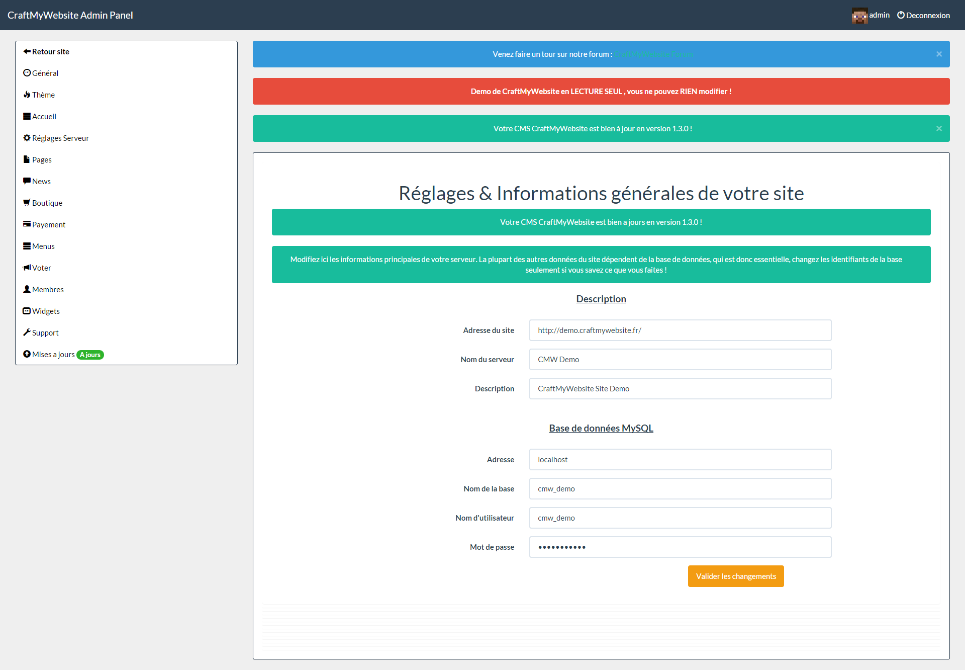Click the list icon next to Accueil
965x670 pixels.
(x=27, y=116)
